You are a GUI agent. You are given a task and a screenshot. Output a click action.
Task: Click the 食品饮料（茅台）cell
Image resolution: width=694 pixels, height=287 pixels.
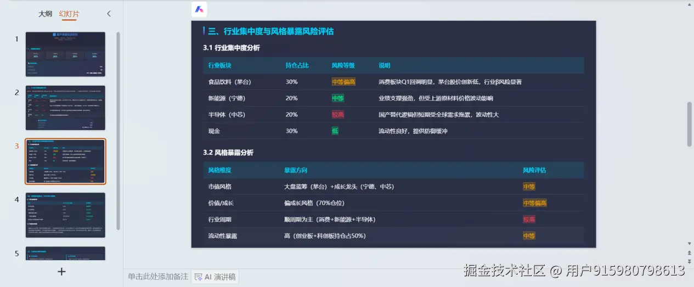pyautogui.click(x=231, y=82)
